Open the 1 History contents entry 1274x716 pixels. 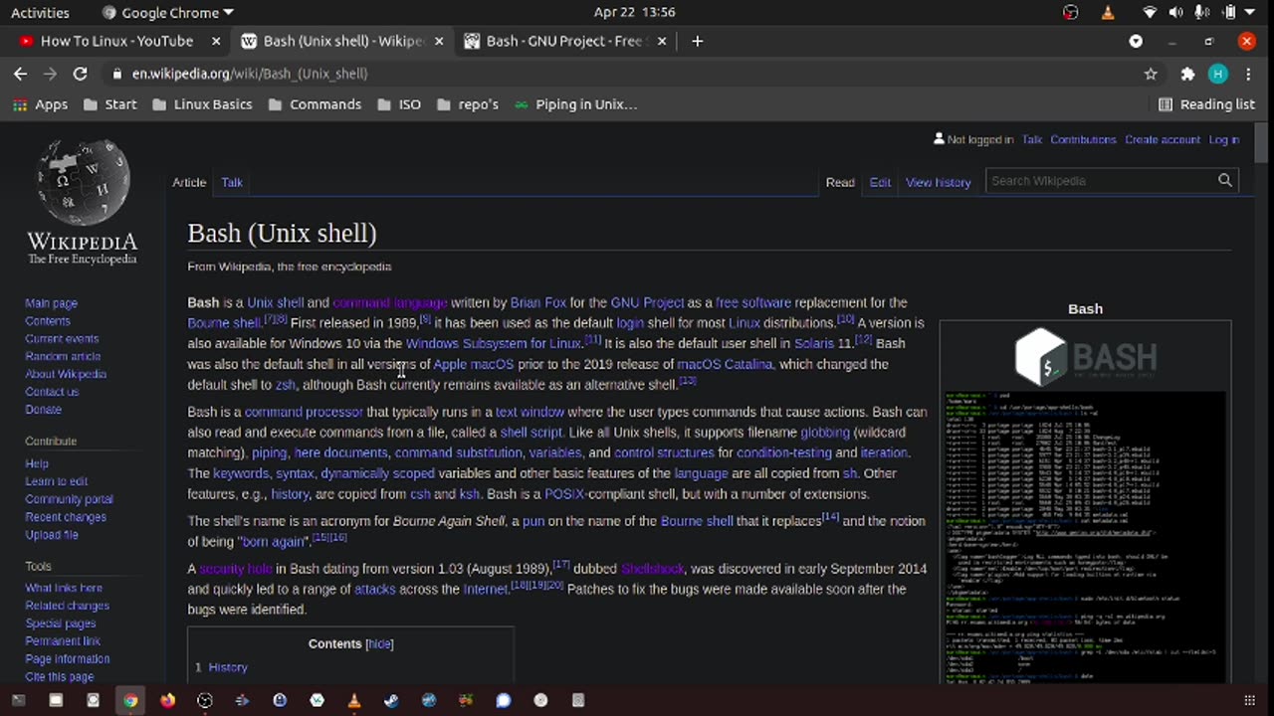(221, 667)
